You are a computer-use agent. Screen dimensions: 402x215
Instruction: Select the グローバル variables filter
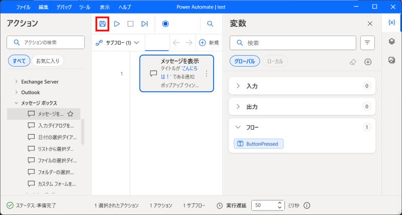coord(245,61)
